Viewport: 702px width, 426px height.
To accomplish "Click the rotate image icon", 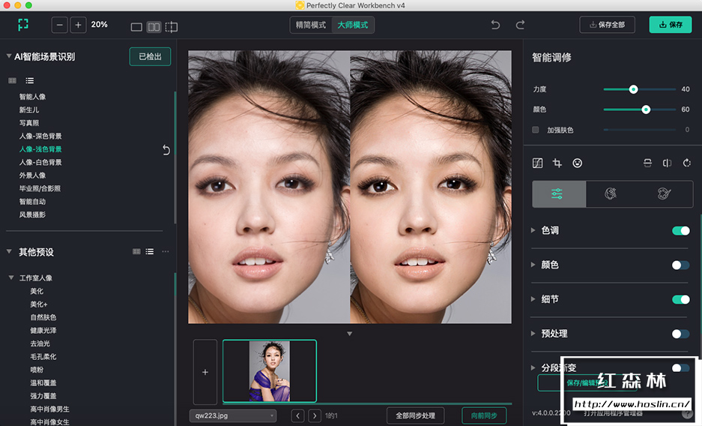I will click(x=686, y=163).
